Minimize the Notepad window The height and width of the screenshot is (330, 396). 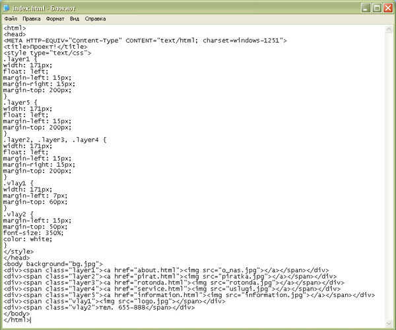pyautogui.click(x=361, y=8)
